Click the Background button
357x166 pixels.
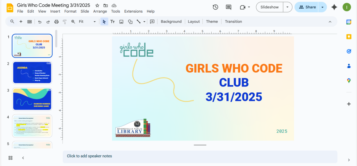pos(171,21)
